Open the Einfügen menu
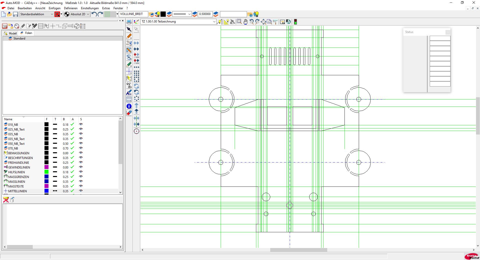480x260 pixels. (x=54, y=8)
